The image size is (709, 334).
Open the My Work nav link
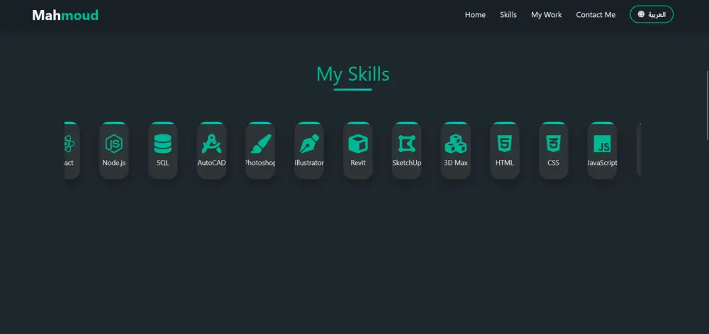pyautogui.click(x=546, y=15)
